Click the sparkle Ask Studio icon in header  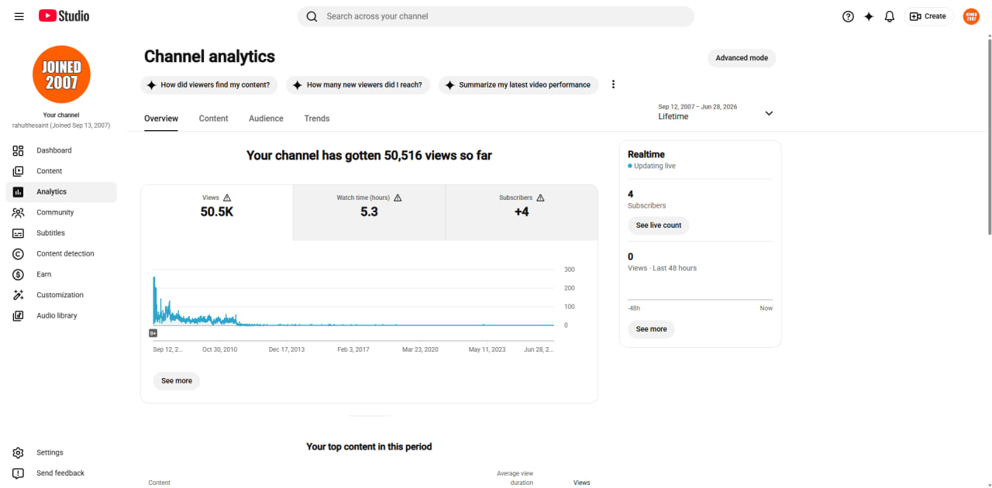pos(869,16)
